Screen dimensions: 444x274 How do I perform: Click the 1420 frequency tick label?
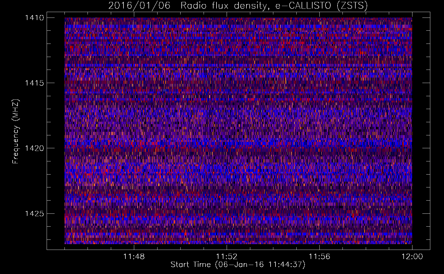[x=34, y=148]
